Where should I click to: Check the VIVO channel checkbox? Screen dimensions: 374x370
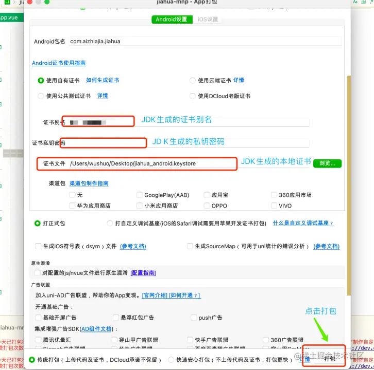274,206
